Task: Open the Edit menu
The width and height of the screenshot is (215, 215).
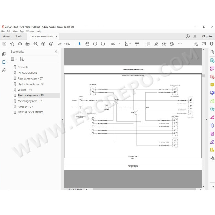Action: click(9, 31)
